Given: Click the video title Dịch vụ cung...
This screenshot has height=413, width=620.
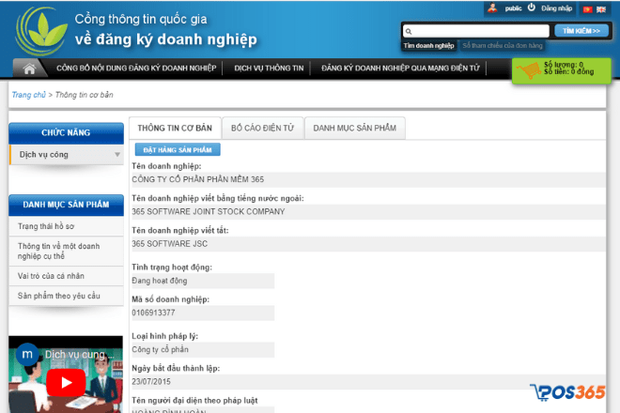Looking at the screenshot, I should (x=79, y=355).
